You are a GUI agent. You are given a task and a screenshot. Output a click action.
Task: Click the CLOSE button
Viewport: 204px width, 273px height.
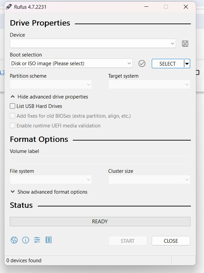pos(171,241)
